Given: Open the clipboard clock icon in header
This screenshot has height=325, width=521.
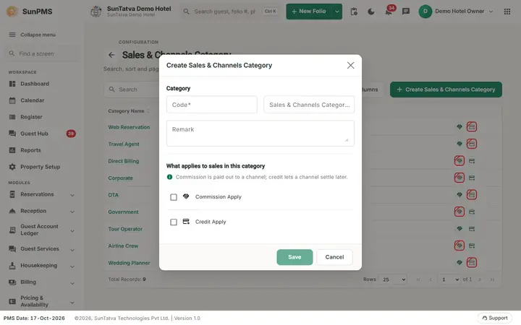Looking at the screenshot, I should click(354, 12).
